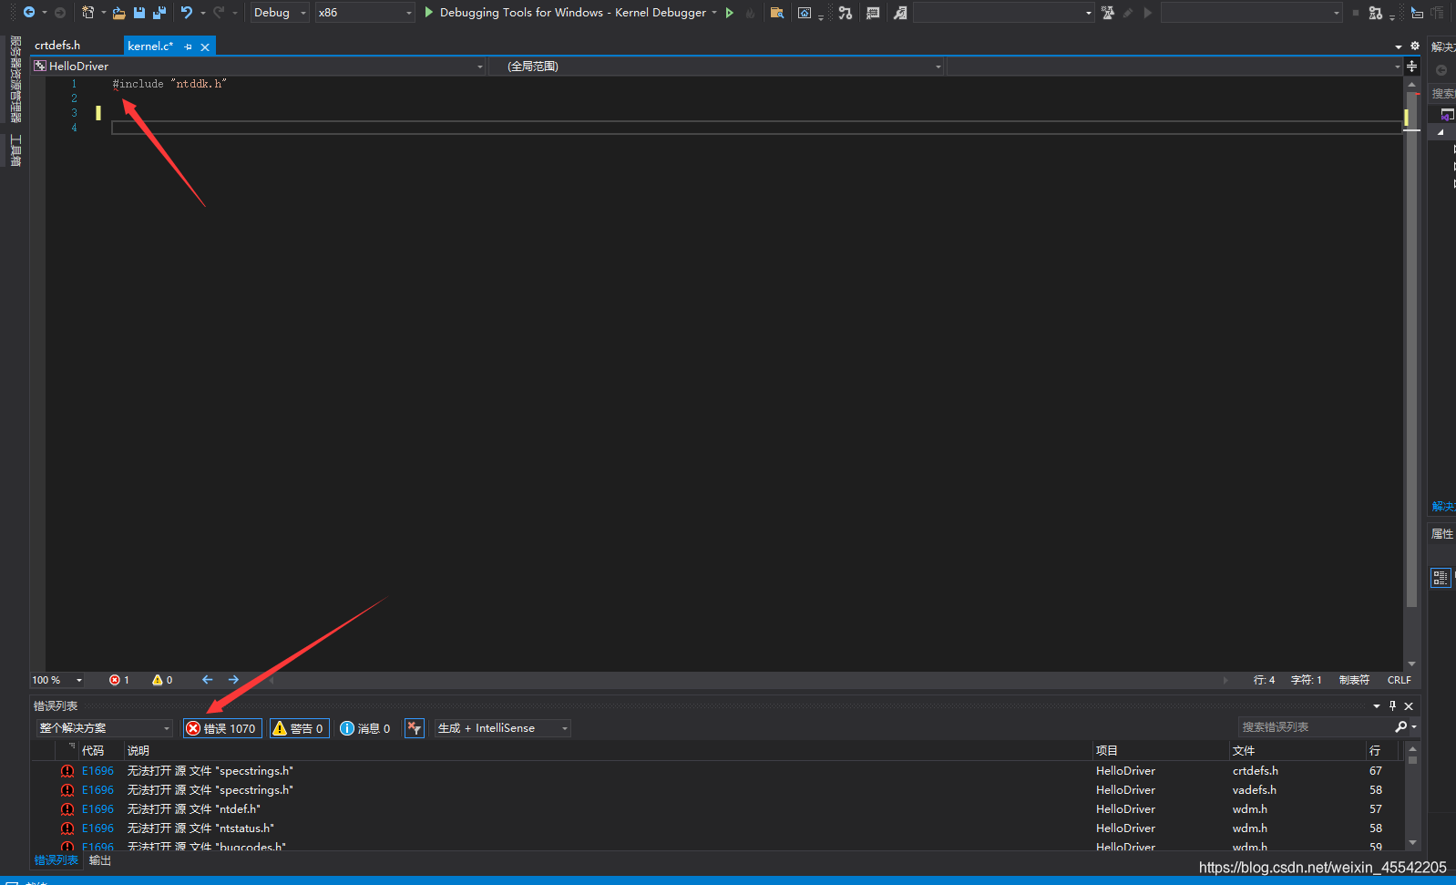The image size is (1456, 885).
Task: Go to previous issue with left arrow
Action: pyautogui.click(x=208, y=680)
